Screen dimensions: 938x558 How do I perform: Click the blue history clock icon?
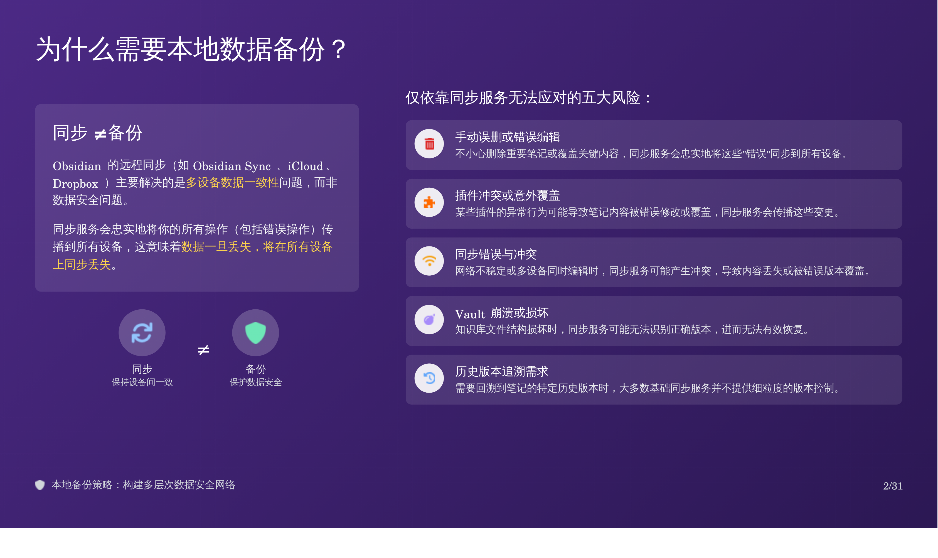tap(429, 378)
